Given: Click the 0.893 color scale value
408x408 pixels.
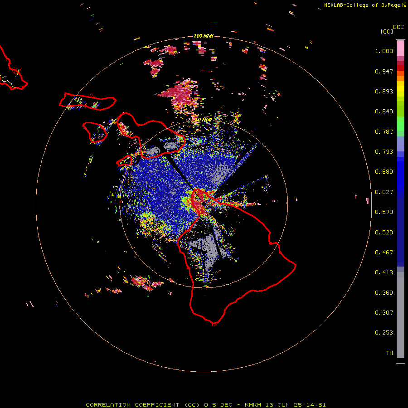Looking at the screenshot, I should [384, 91].
